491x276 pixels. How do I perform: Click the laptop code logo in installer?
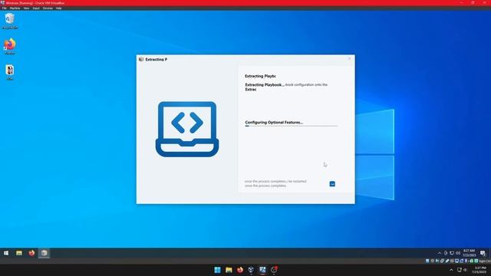click(187, 129)
